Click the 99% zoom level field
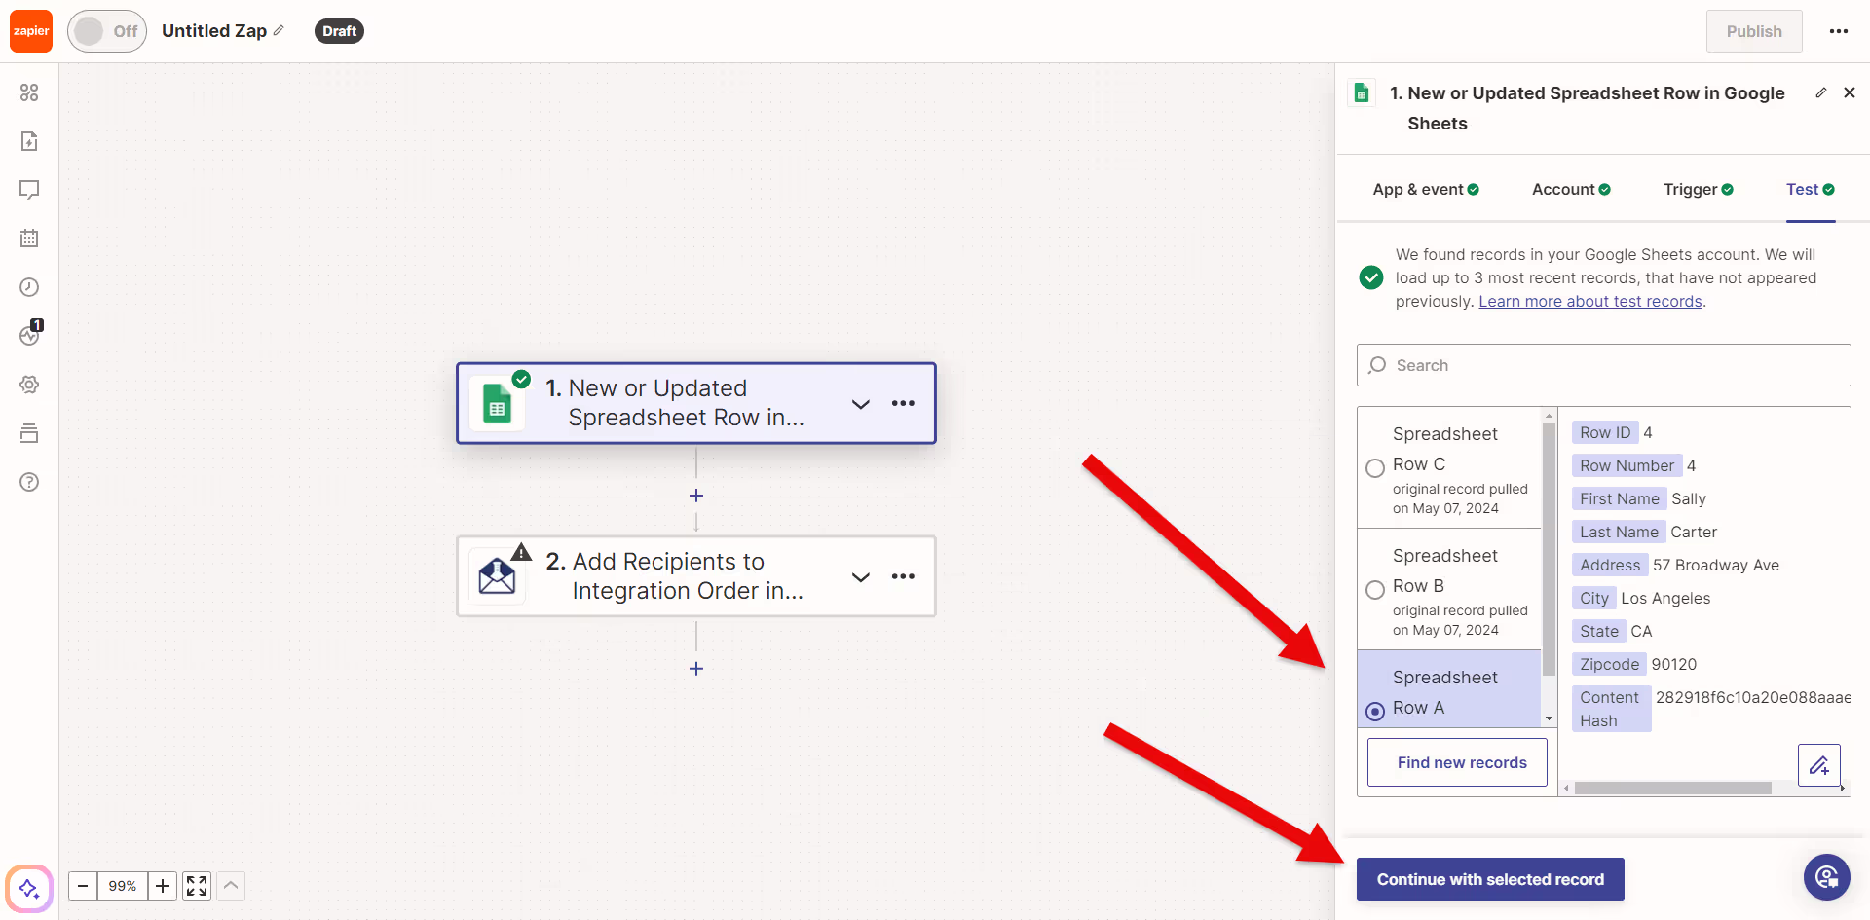This screenshot has width=1870, height=920. 123,886
